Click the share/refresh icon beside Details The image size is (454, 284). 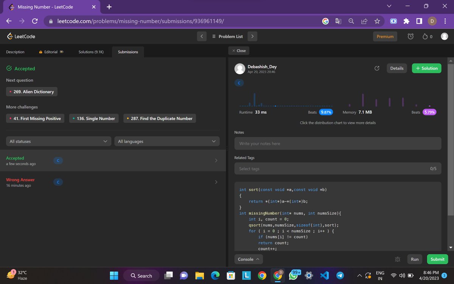377,68
